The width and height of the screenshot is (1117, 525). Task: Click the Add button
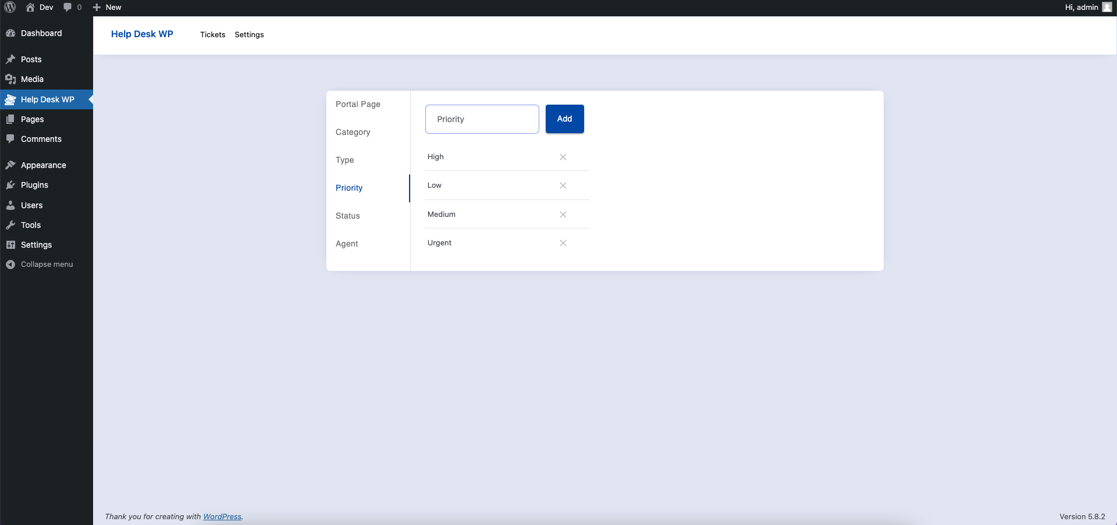click(564, 119)
